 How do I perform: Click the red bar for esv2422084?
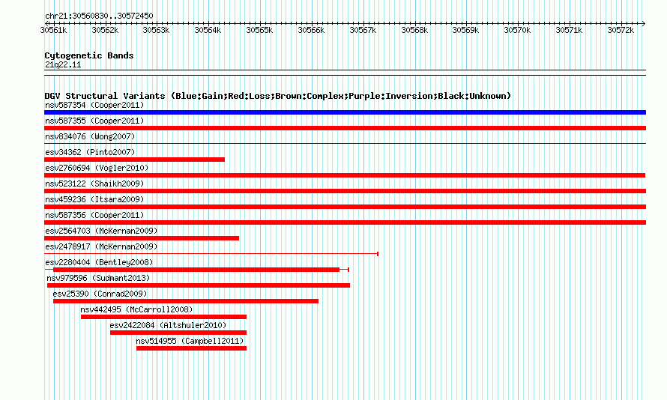click(178, 333)
